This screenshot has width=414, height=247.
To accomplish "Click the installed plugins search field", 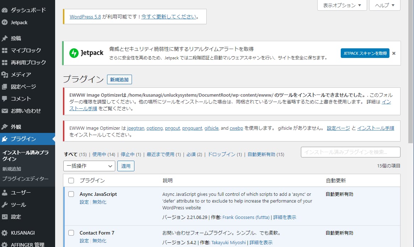I will coord(351,152).
